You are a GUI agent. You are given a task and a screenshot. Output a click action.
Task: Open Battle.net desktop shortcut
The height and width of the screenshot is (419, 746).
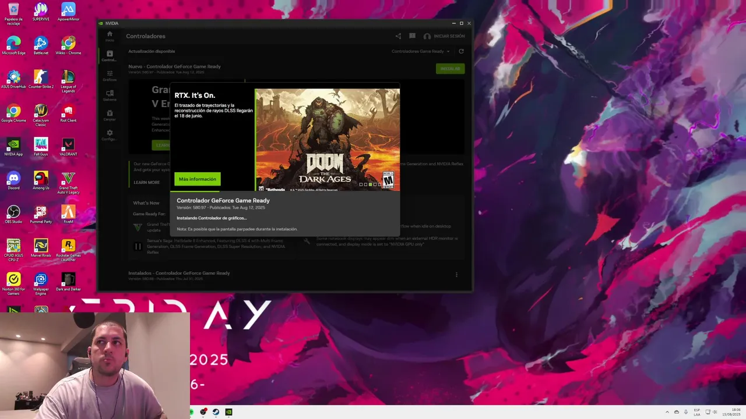pos(41,46)
